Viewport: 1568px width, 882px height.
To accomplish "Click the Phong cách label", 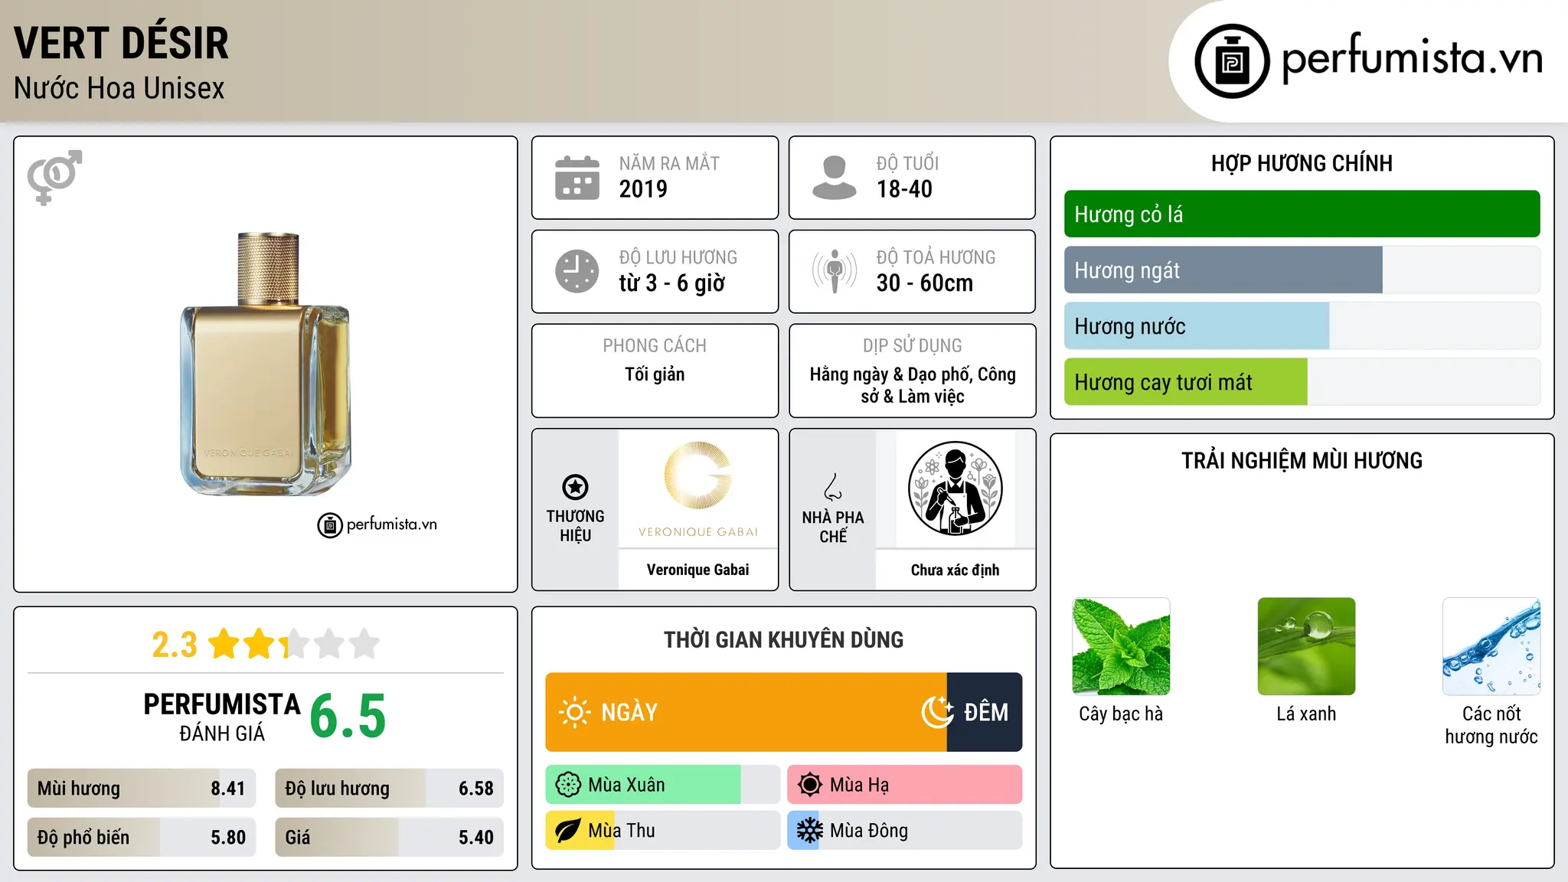I will 655,346.
